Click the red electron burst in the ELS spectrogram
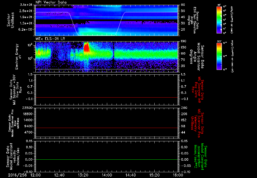257x178 pixels. [x=86, y=48]
